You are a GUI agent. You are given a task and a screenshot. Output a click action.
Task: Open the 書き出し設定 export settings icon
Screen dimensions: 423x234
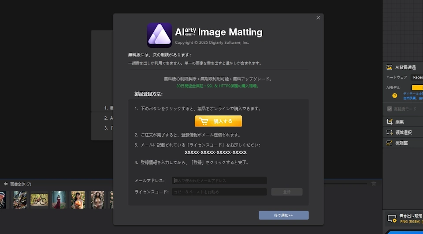click(x=392, y=219)
